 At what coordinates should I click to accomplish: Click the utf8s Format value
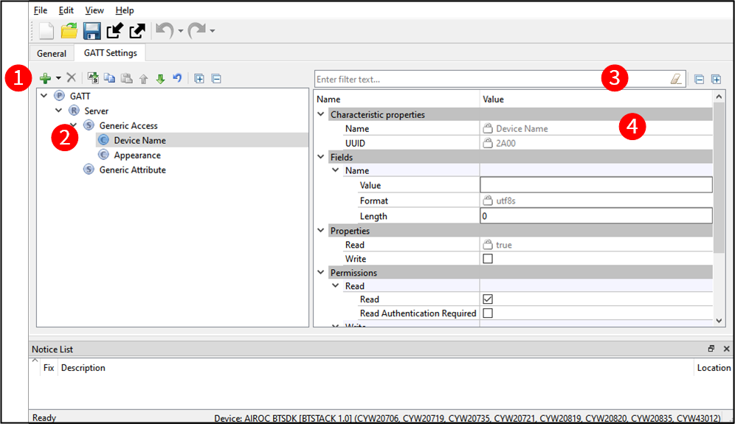(x=505, y=201)
